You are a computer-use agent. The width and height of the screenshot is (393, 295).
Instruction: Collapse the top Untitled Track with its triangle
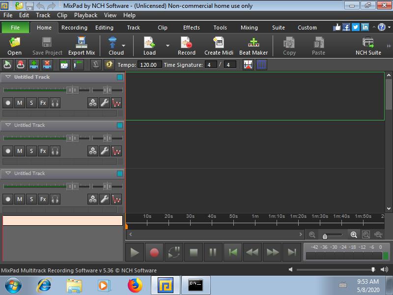click(x=8, y=77)
